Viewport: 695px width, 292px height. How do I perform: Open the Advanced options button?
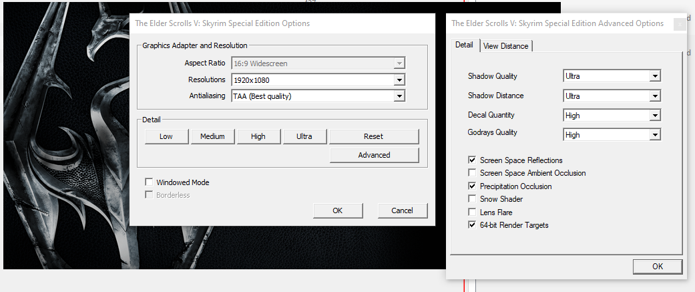pos(374,155)
